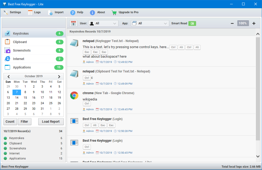Click the Load Report button
Image resolution: width=262 pixels, height=170 pixels.
coord(51,122)
